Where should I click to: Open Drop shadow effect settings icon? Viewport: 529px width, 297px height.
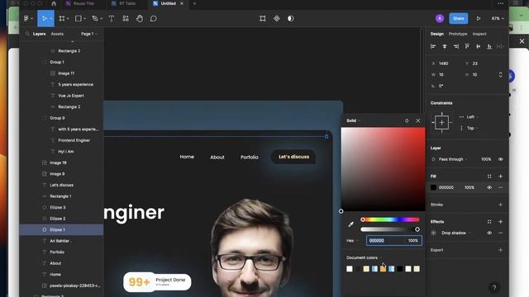[x=433, y=233]
